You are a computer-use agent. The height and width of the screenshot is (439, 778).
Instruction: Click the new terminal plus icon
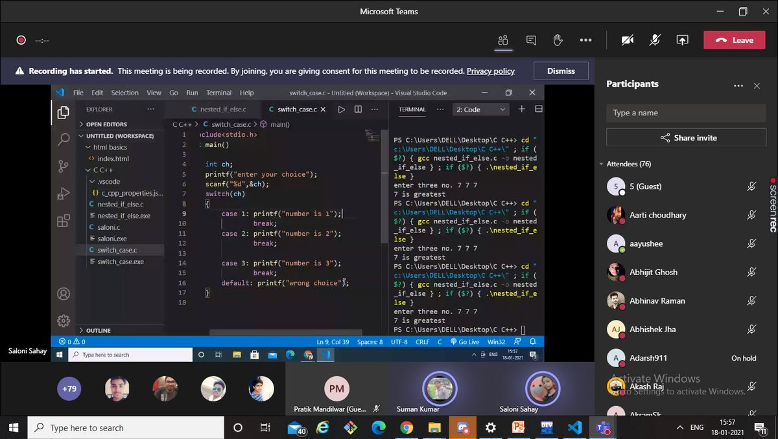coord(521,109)
